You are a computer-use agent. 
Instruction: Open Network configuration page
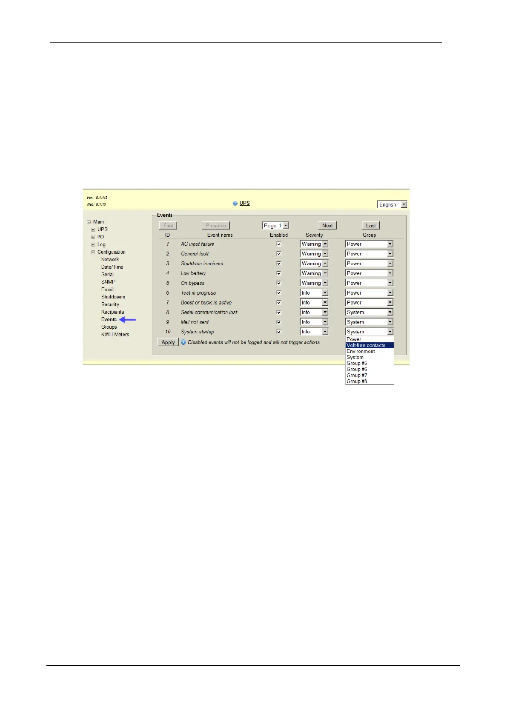pos(110,259)
